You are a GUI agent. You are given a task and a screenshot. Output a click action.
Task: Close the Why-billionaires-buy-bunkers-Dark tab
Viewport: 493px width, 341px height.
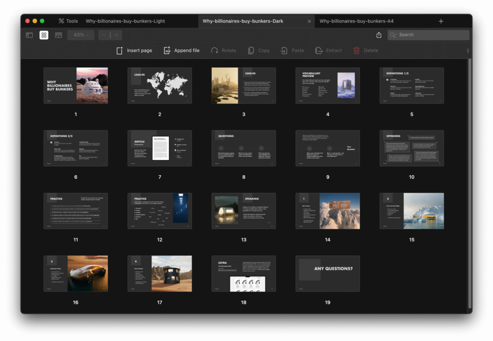click(x=309, y=21)
